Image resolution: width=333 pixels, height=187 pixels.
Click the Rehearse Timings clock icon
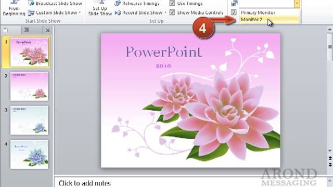(118, 3)
